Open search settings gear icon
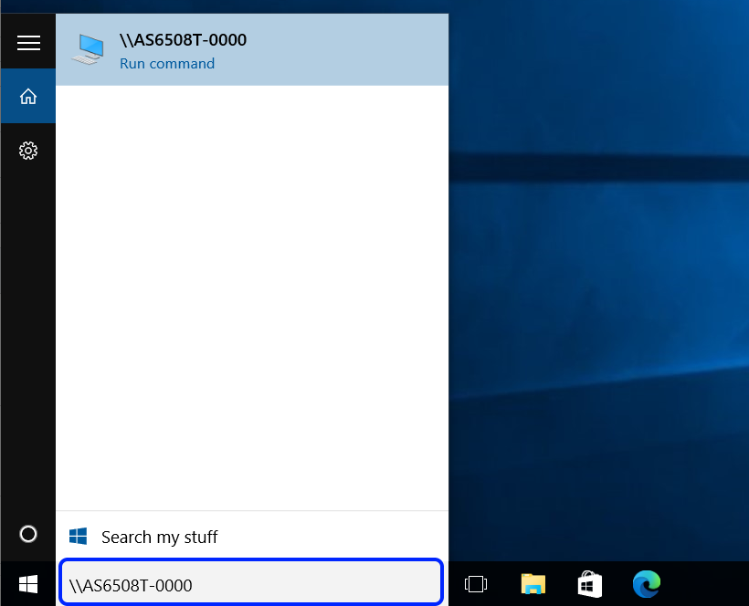 [x=28, y=151]
